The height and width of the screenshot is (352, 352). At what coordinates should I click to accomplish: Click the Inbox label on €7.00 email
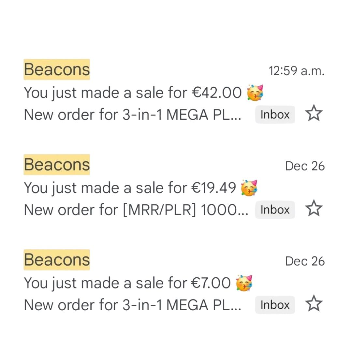(275, 305)
